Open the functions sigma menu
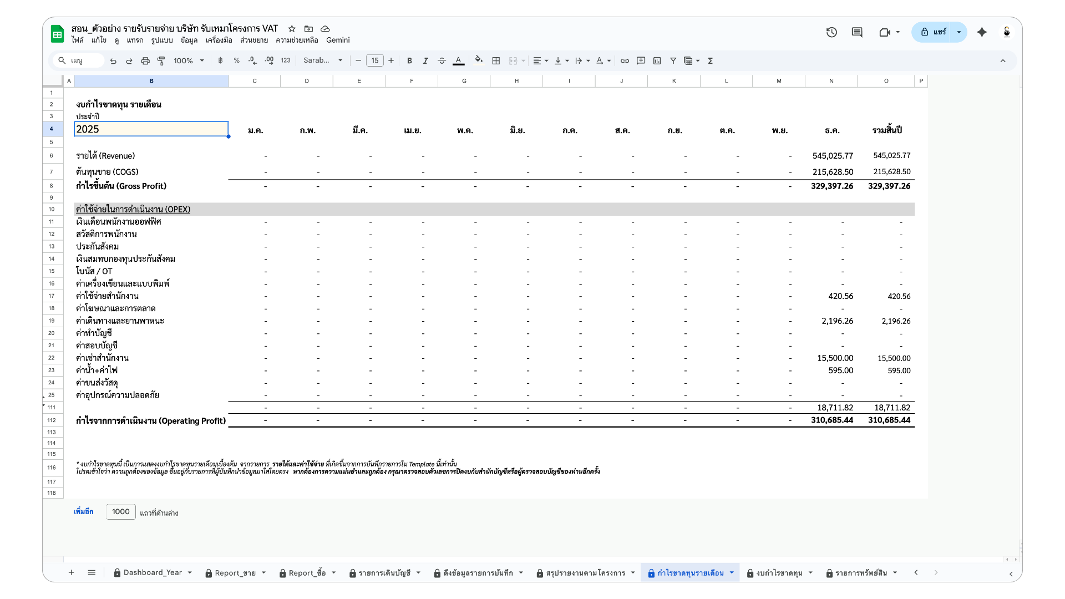 click(711, 61)
